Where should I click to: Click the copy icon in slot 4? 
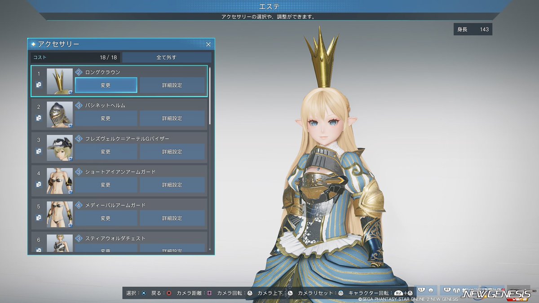(x=39, y=184)
